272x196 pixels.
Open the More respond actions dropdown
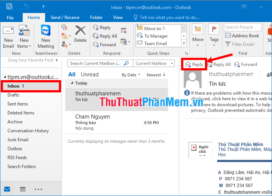[126, 42]
